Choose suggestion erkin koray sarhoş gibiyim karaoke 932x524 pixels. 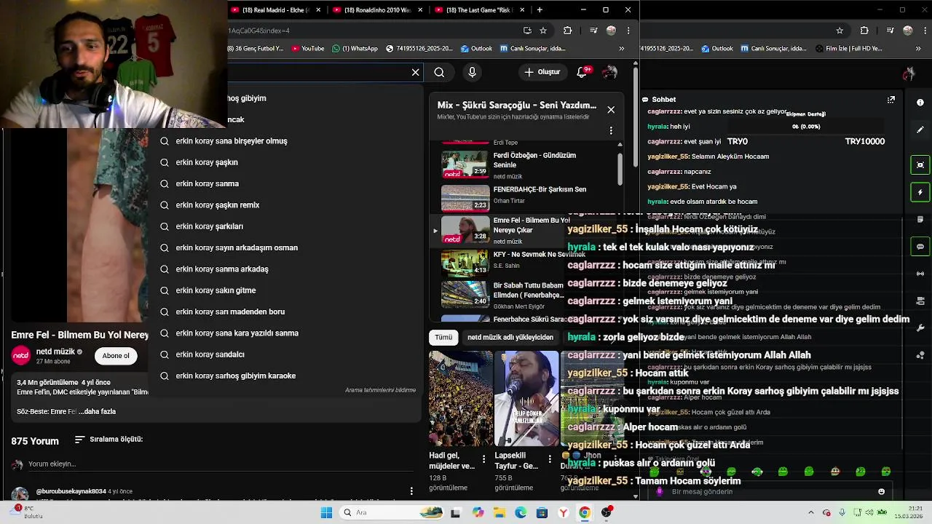(284, 376)
